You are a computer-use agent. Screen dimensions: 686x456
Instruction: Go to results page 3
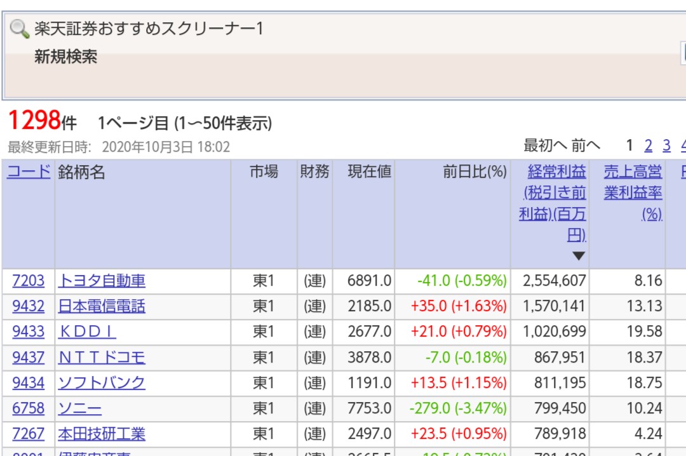coord(666,145)
